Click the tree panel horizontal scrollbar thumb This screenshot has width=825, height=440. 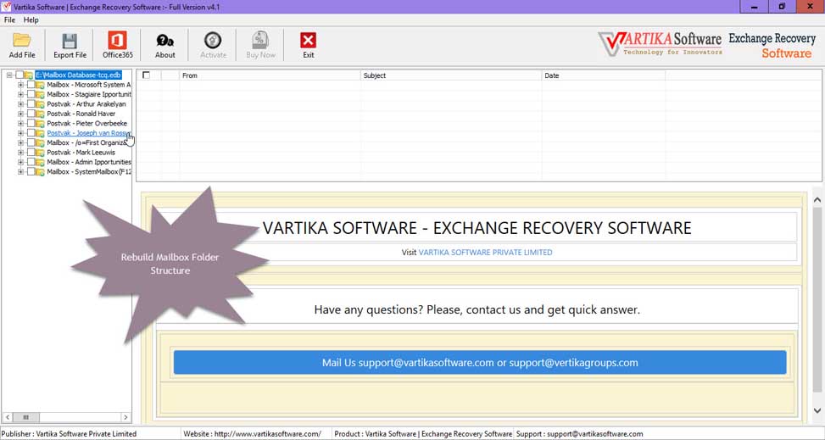pyautogui.click(x=25, y=417)
